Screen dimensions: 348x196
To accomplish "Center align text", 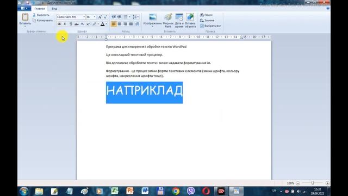I will point(120,24).
